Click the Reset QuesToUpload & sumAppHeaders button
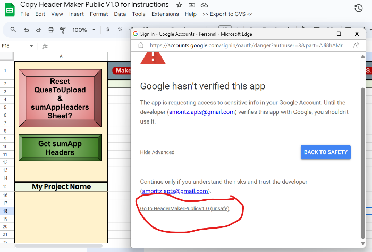 click(60, 98)
